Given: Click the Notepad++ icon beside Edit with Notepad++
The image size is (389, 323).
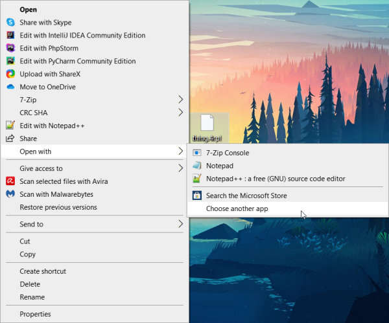Looking at the screenshot, I should click(10, 126).
